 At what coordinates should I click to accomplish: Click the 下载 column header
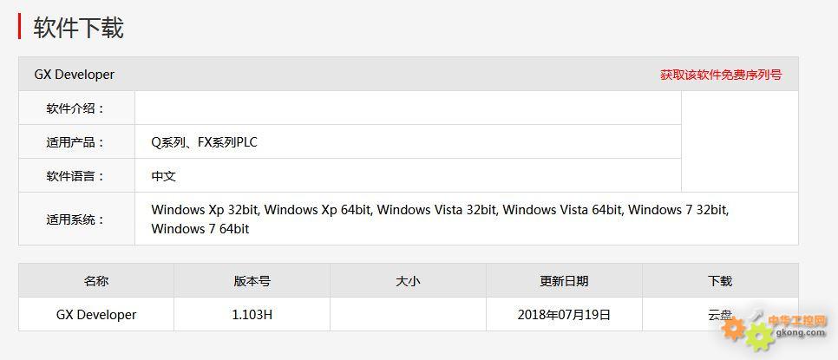pos(720,280)
